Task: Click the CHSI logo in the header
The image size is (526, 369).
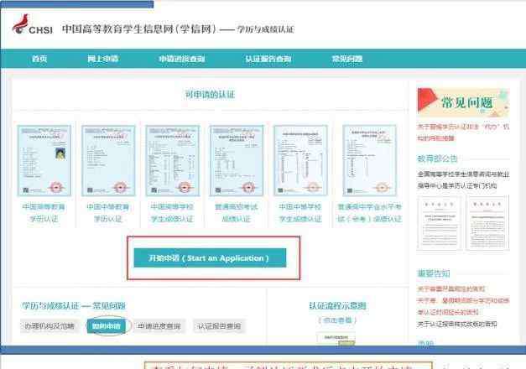Action: click(33, 25)
